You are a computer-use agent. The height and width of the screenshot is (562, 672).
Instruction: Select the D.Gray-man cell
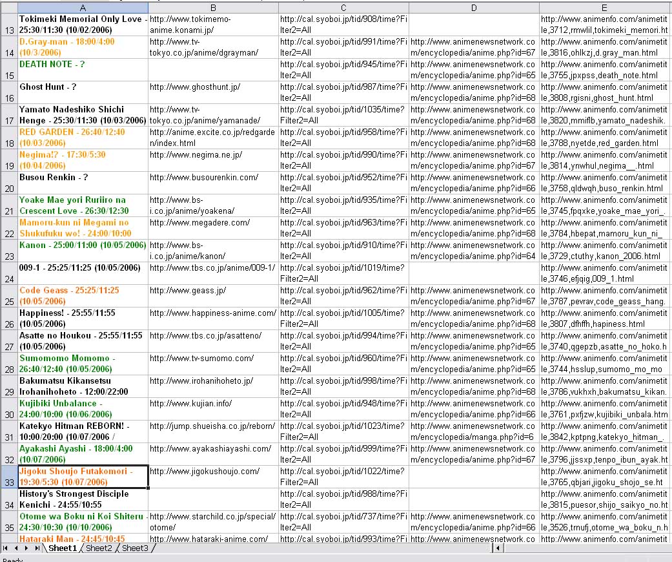pos(83,47)
